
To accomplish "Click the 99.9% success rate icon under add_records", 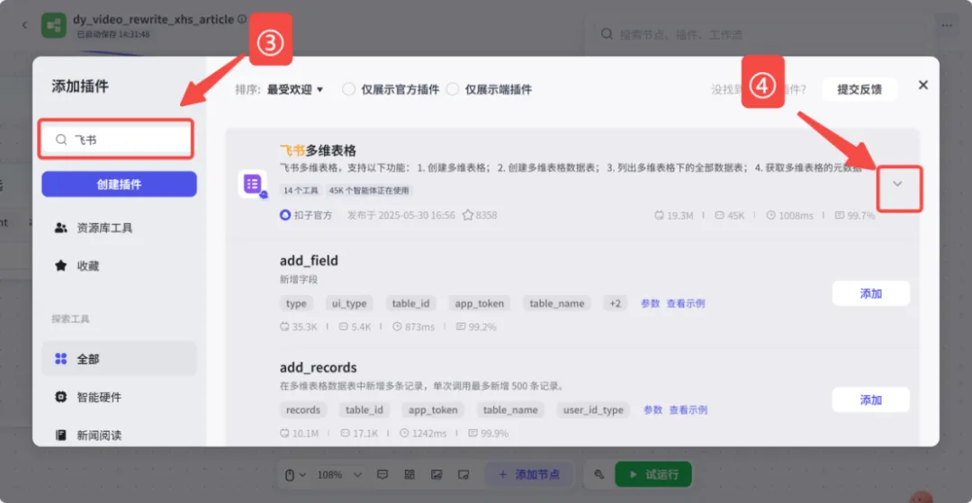I will (x=473, y=433).
